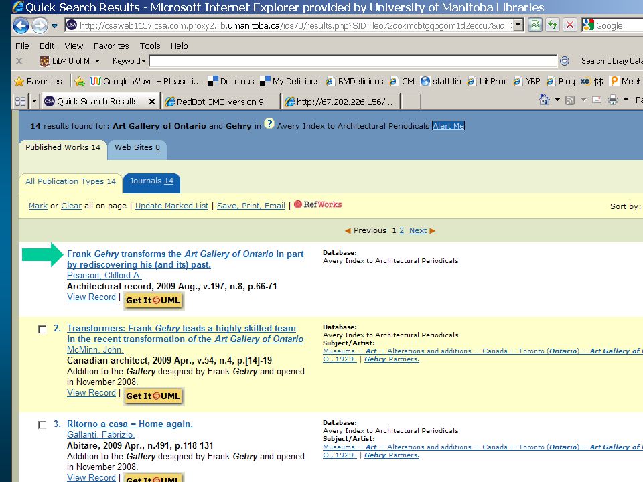Click the Alert Me link
The image size is (643, 482).
[x=448, y=126]
